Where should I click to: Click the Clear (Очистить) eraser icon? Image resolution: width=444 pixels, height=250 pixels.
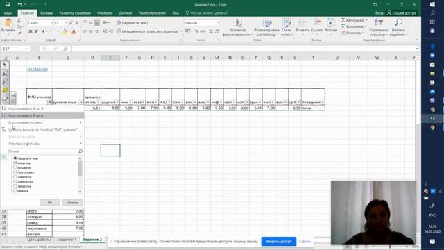click(343, 33)
